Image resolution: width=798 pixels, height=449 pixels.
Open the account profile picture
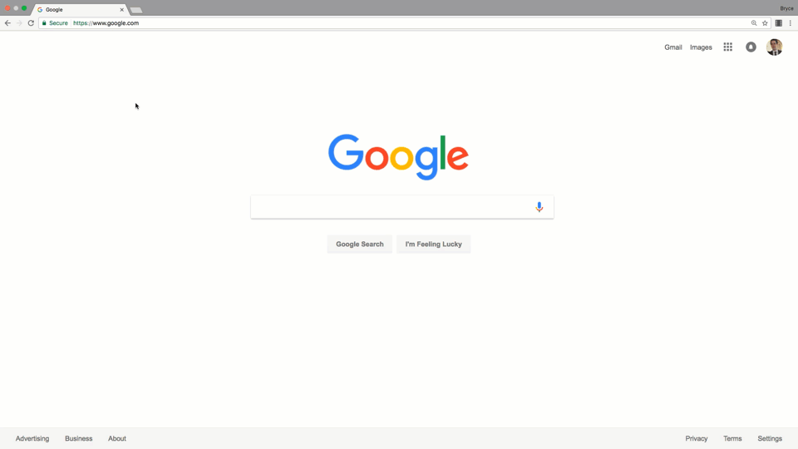click(774, 47)
